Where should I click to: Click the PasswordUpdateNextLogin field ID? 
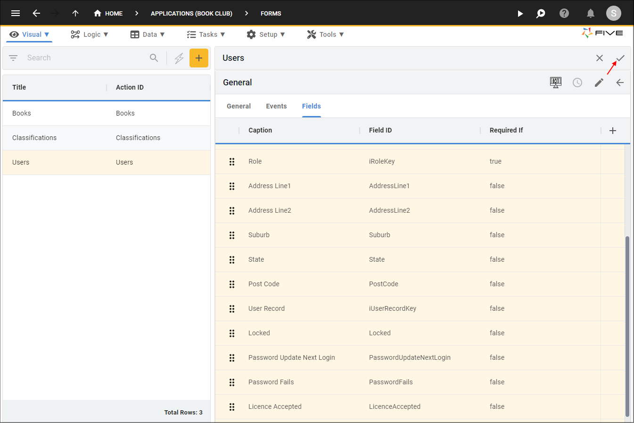410,357
